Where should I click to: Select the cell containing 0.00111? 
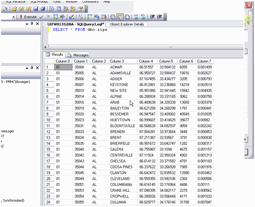tap(205, 184)
